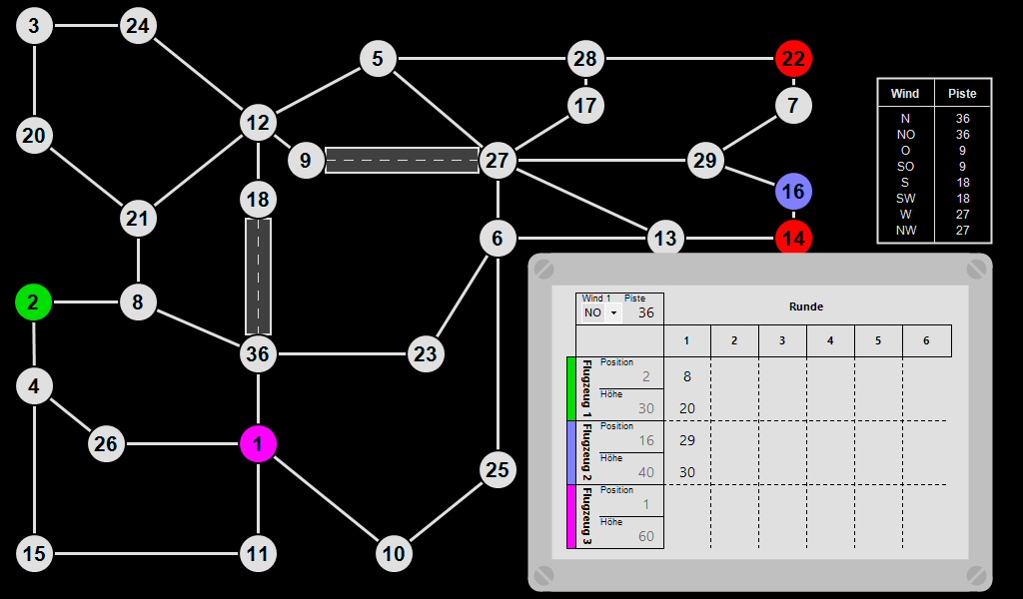
Task: Click waypoint node 23
Action: coord(426,353)
